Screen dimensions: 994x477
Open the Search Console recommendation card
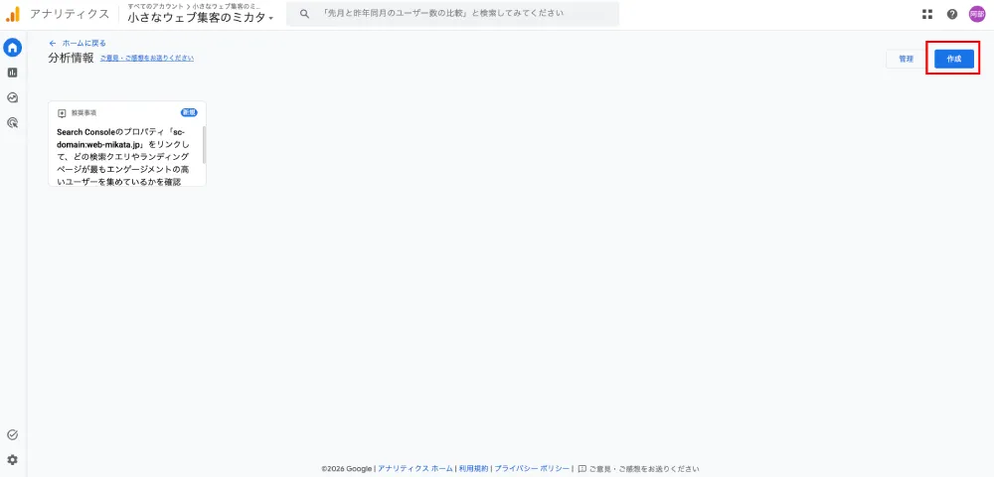(x=127, y=144)
